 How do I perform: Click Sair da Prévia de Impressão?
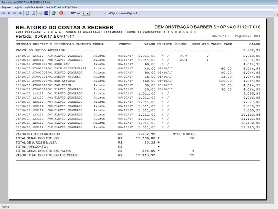pos(61,7)
